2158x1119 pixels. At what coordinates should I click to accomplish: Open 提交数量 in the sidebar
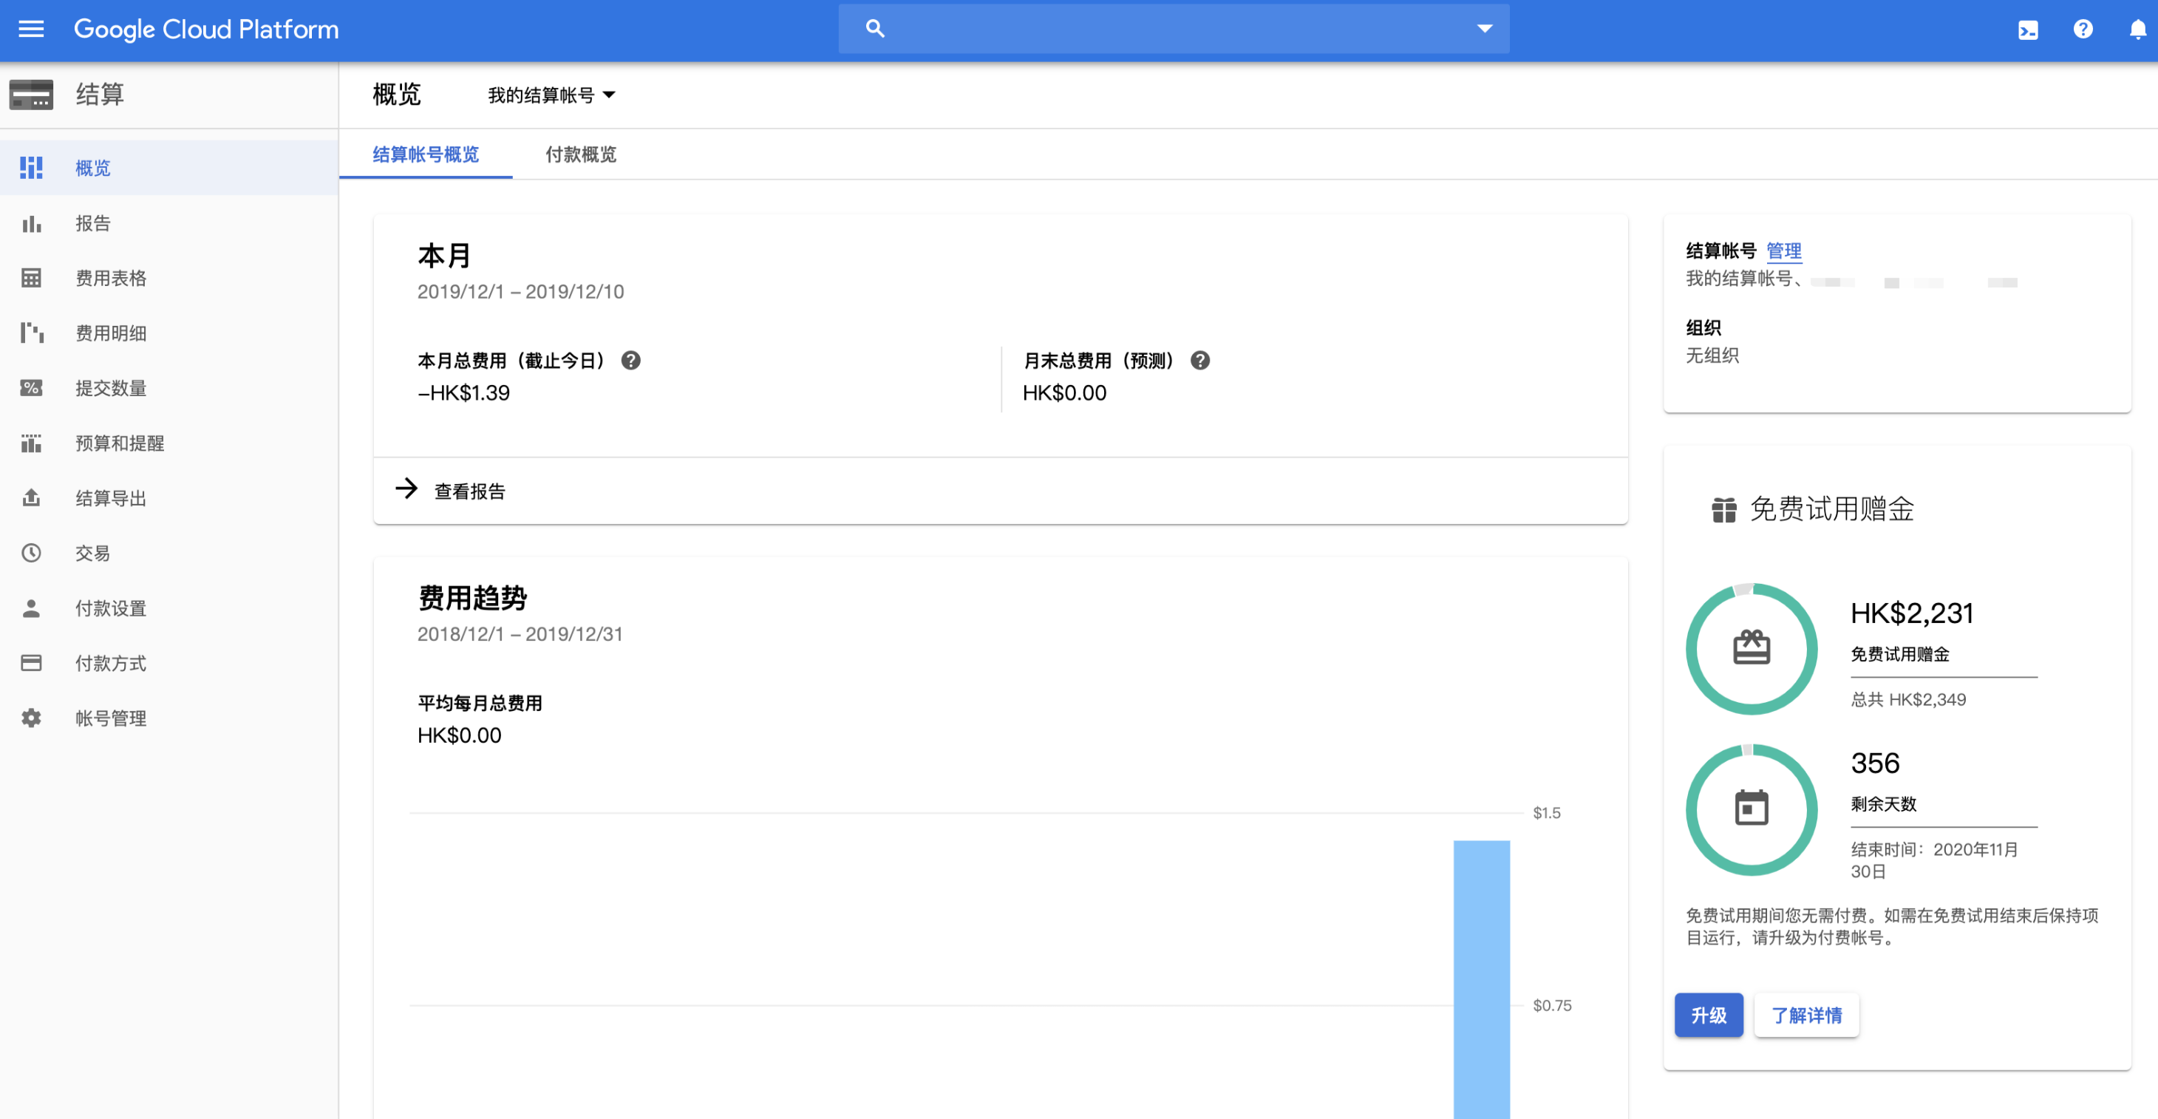(169, 388)
